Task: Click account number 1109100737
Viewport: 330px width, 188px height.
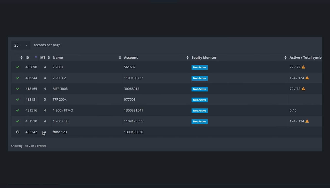Action: (x=134, y=78)
